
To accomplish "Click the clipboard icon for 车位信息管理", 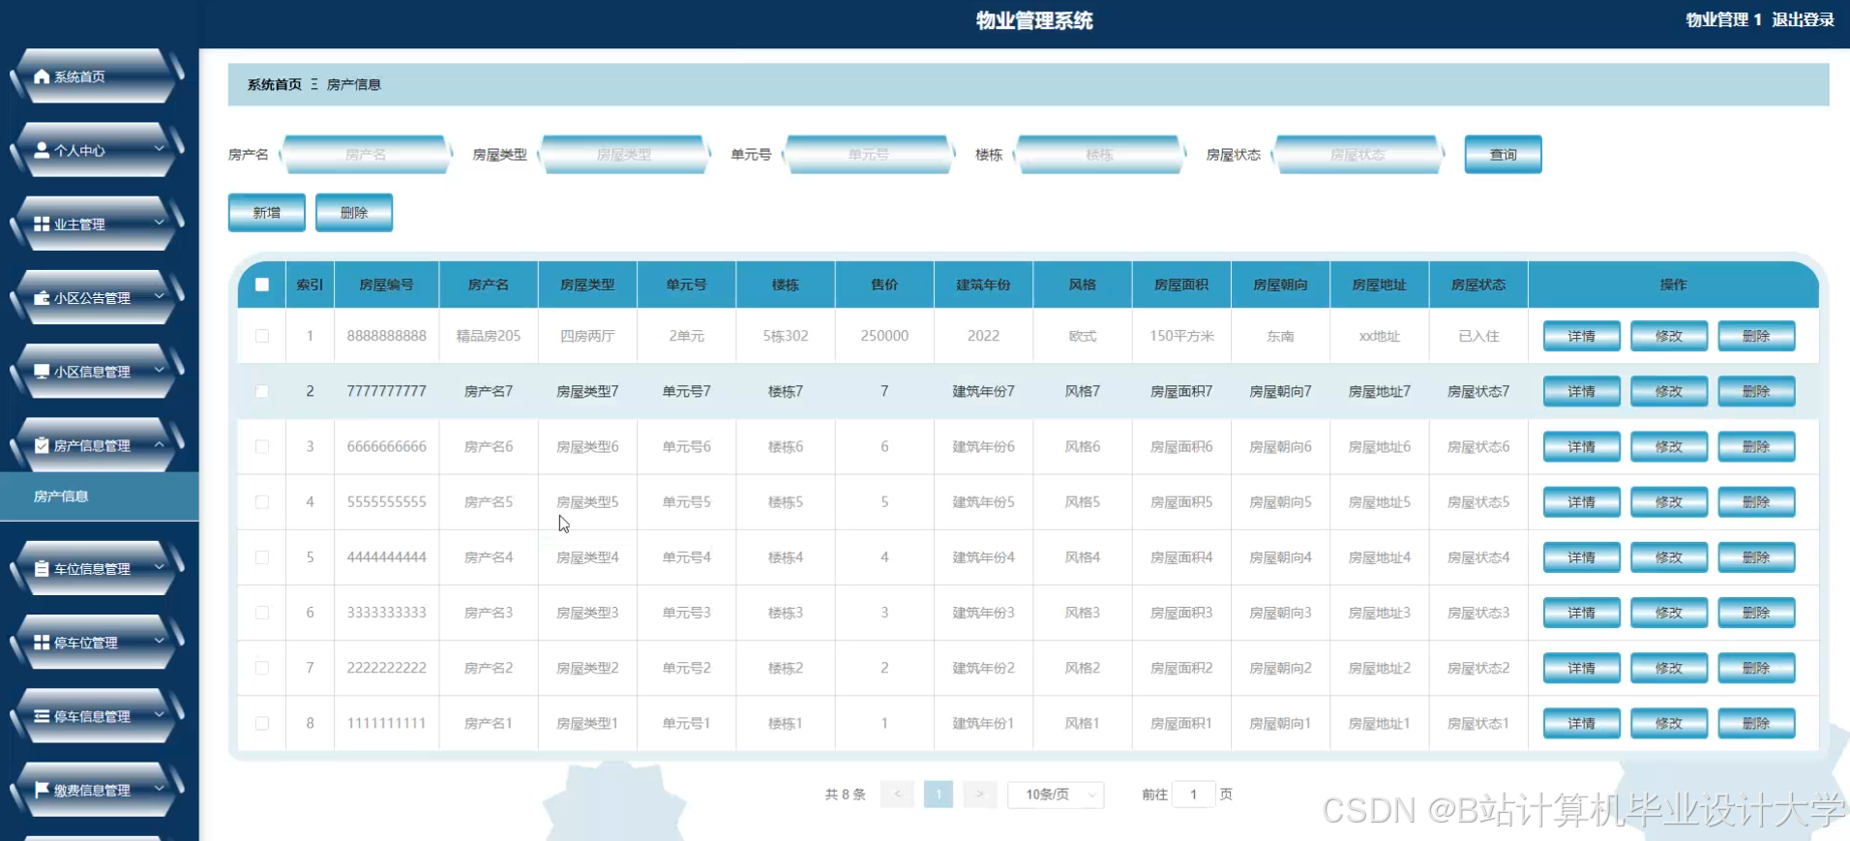I will point(42,569).
